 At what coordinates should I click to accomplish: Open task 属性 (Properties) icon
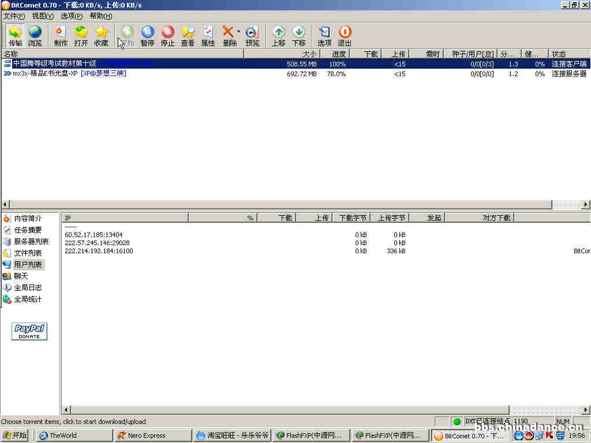(208, 35)
